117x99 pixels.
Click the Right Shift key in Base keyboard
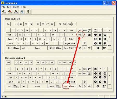tap(70, 43)
